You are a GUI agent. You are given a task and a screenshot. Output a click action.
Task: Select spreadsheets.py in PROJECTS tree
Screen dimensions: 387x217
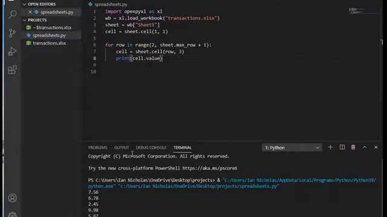tap(49, 36)
